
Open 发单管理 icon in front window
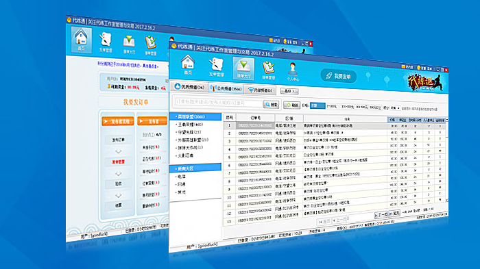[216, 67]
